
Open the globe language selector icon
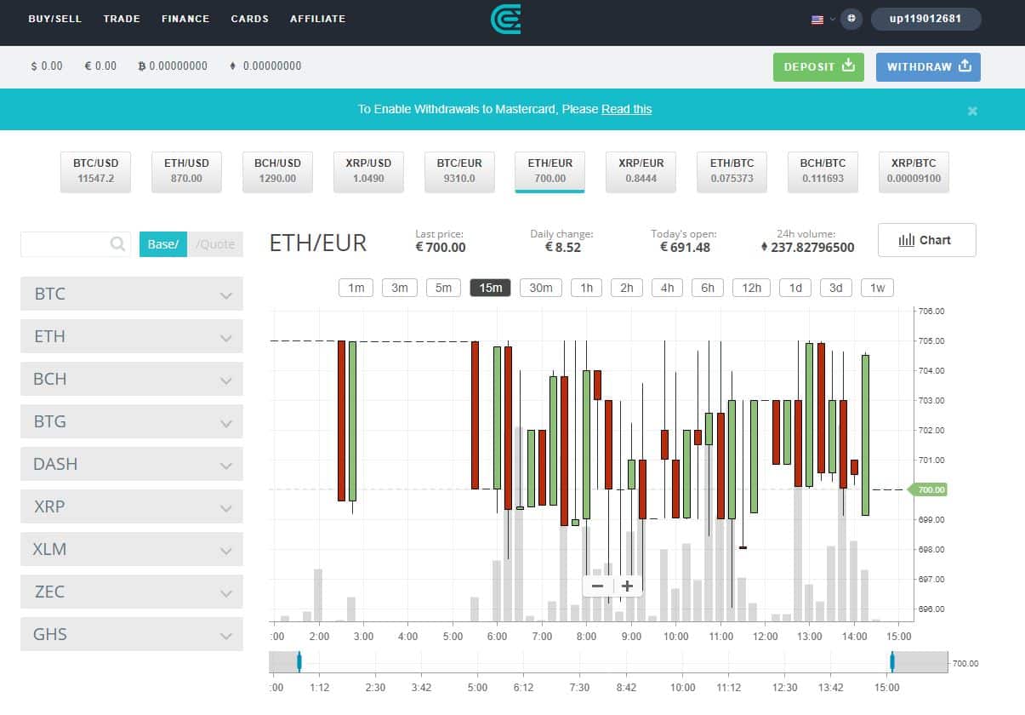tap(851, 19)
